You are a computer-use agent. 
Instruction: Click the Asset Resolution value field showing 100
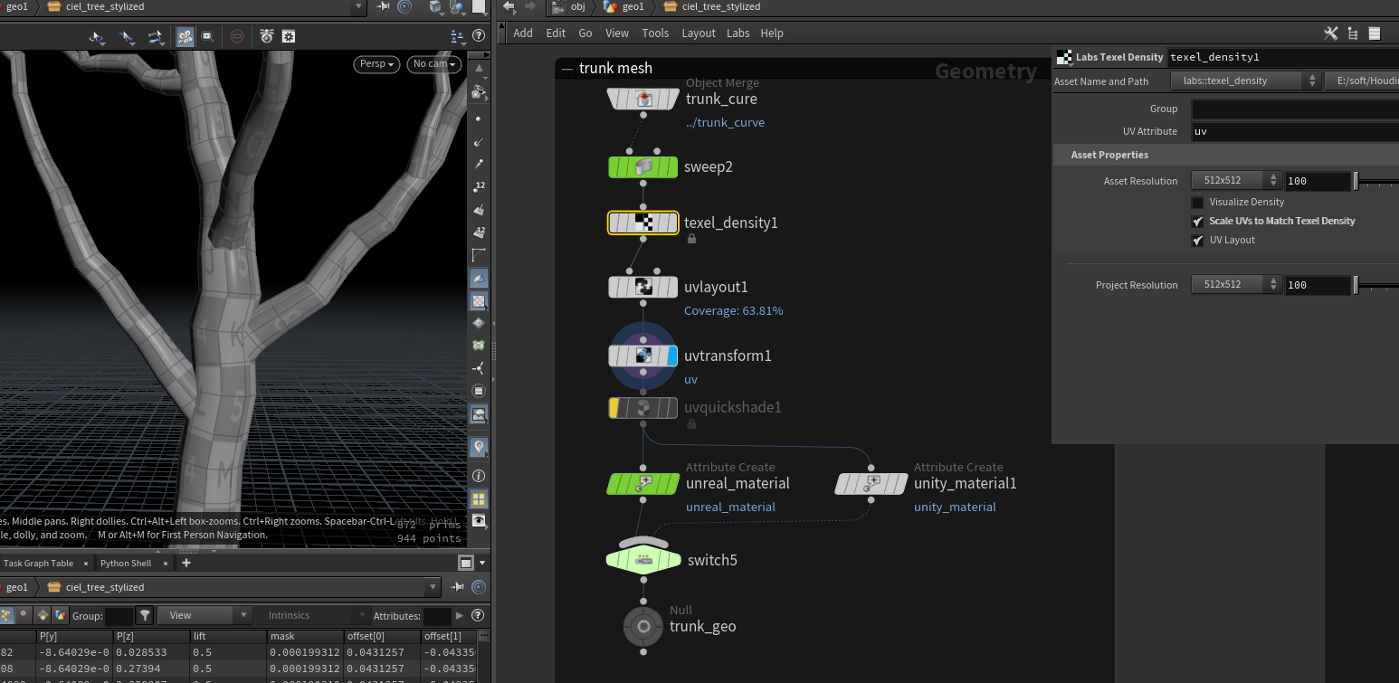point(1318,181)
